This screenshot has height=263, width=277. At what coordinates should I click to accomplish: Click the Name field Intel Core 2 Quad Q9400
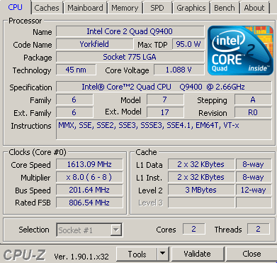(130, 31)
